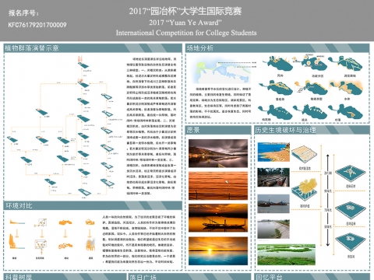
Task: Click the tall orange vegetation profile icon
Action: pos(17,242)
